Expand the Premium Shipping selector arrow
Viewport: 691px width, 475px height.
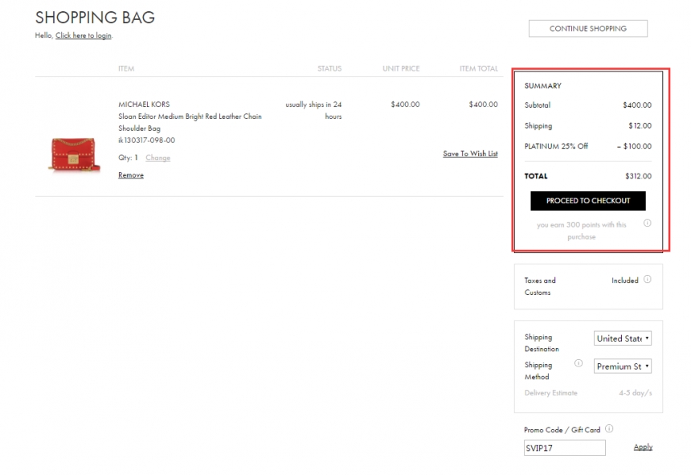(648, 366)
